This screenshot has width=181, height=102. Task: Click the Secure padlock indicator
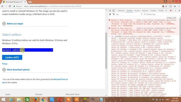(14, 6)
